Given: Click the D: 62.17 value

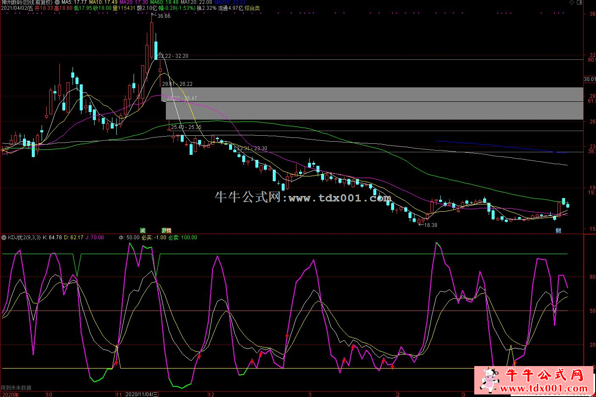Looking at the screenshot, I should pos(74,238).
